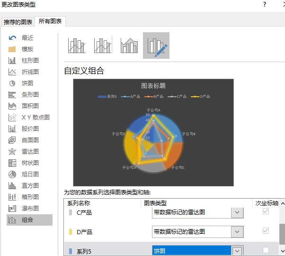285x256 pixels.
Task: Select the Recent (最近) chart category icon
Action: click(x=12, y=38)
